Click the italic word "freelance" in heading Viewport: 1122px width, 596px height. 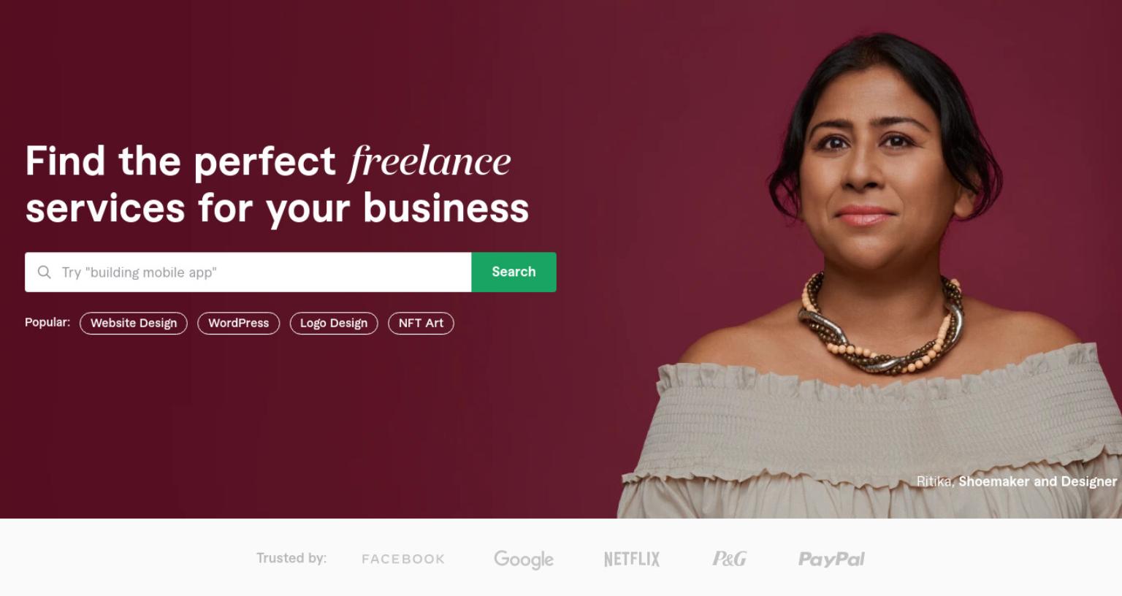click(430, 161)
